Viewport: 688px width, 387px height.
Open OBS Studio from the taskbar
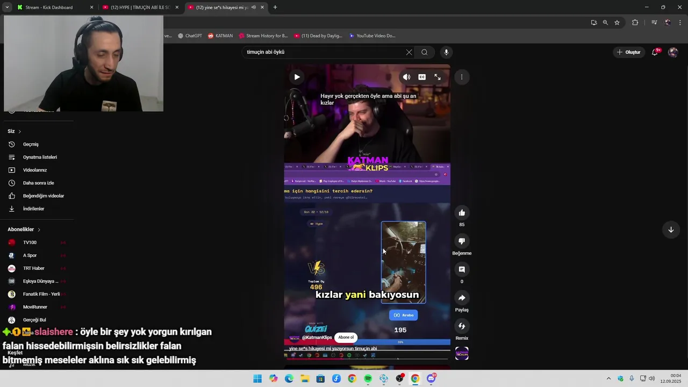(x=399, y=378)
